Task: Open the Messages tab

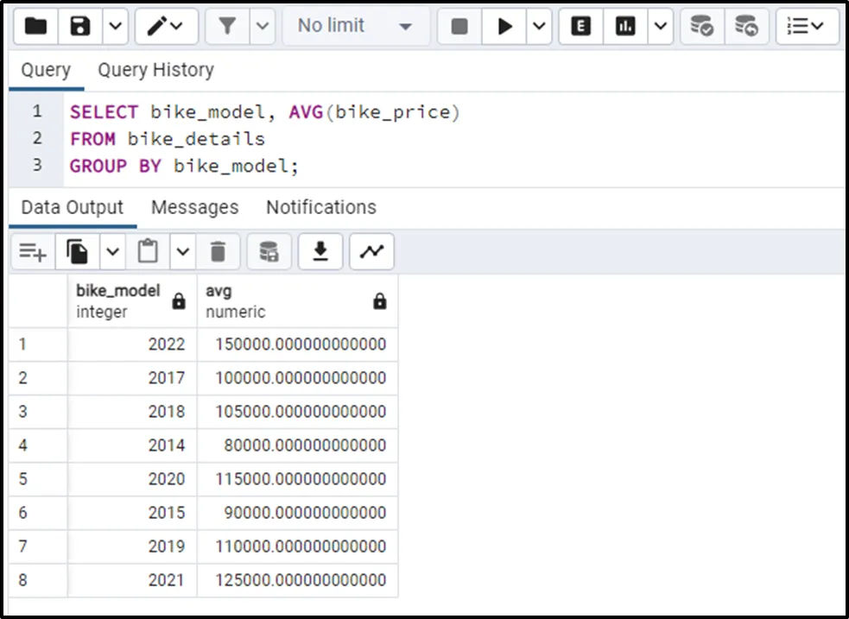Action: [x=194, y=207]
